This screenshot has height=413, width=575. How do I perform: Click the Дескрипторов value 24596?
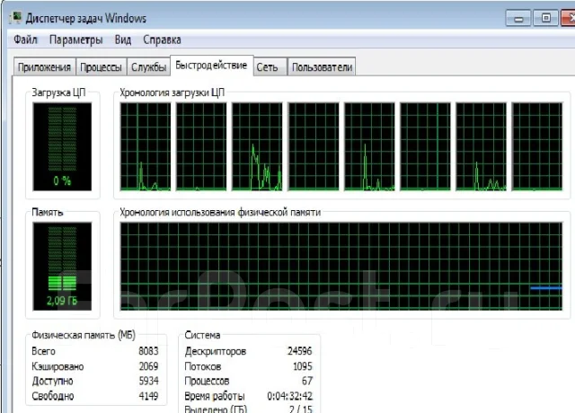[x=299, y=351]
